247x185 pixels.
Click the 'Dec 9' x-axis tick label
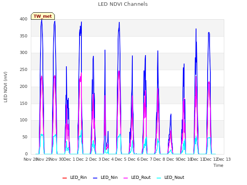172,159
